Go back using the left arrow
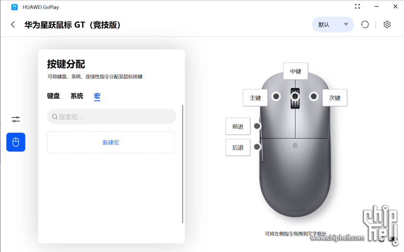This screenshot has height=252, width=404. coord(13,25)
